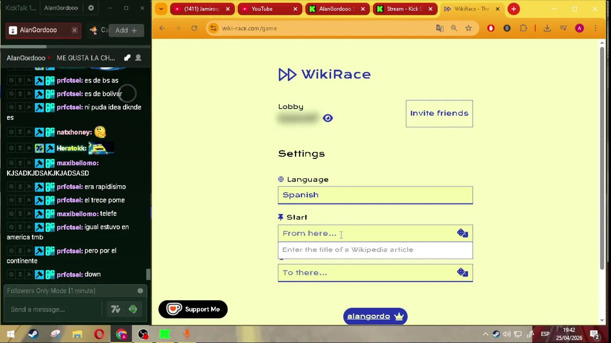
Task: Click the page vertical scrollbar
Action: 602,157
